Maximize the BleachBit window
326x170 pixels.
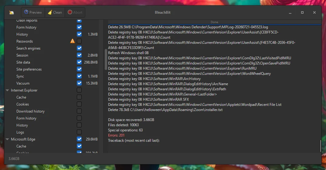(x=302, y=12)
